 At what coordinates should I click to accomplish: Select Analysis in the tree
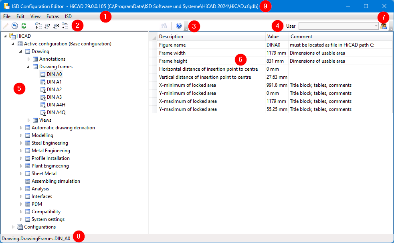click(x=40, y=189)
